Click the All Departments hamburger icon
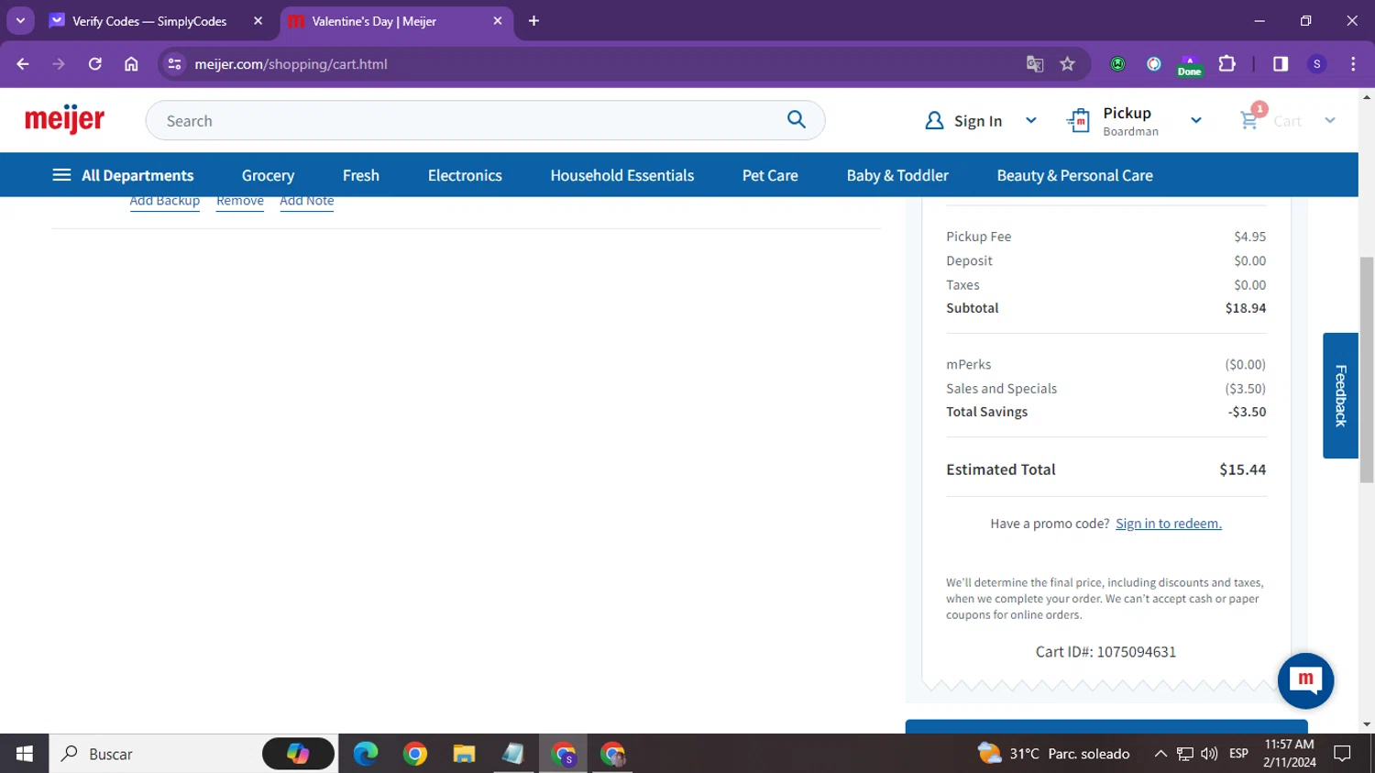Viewport: 1375px width, 773px height. 61,175
